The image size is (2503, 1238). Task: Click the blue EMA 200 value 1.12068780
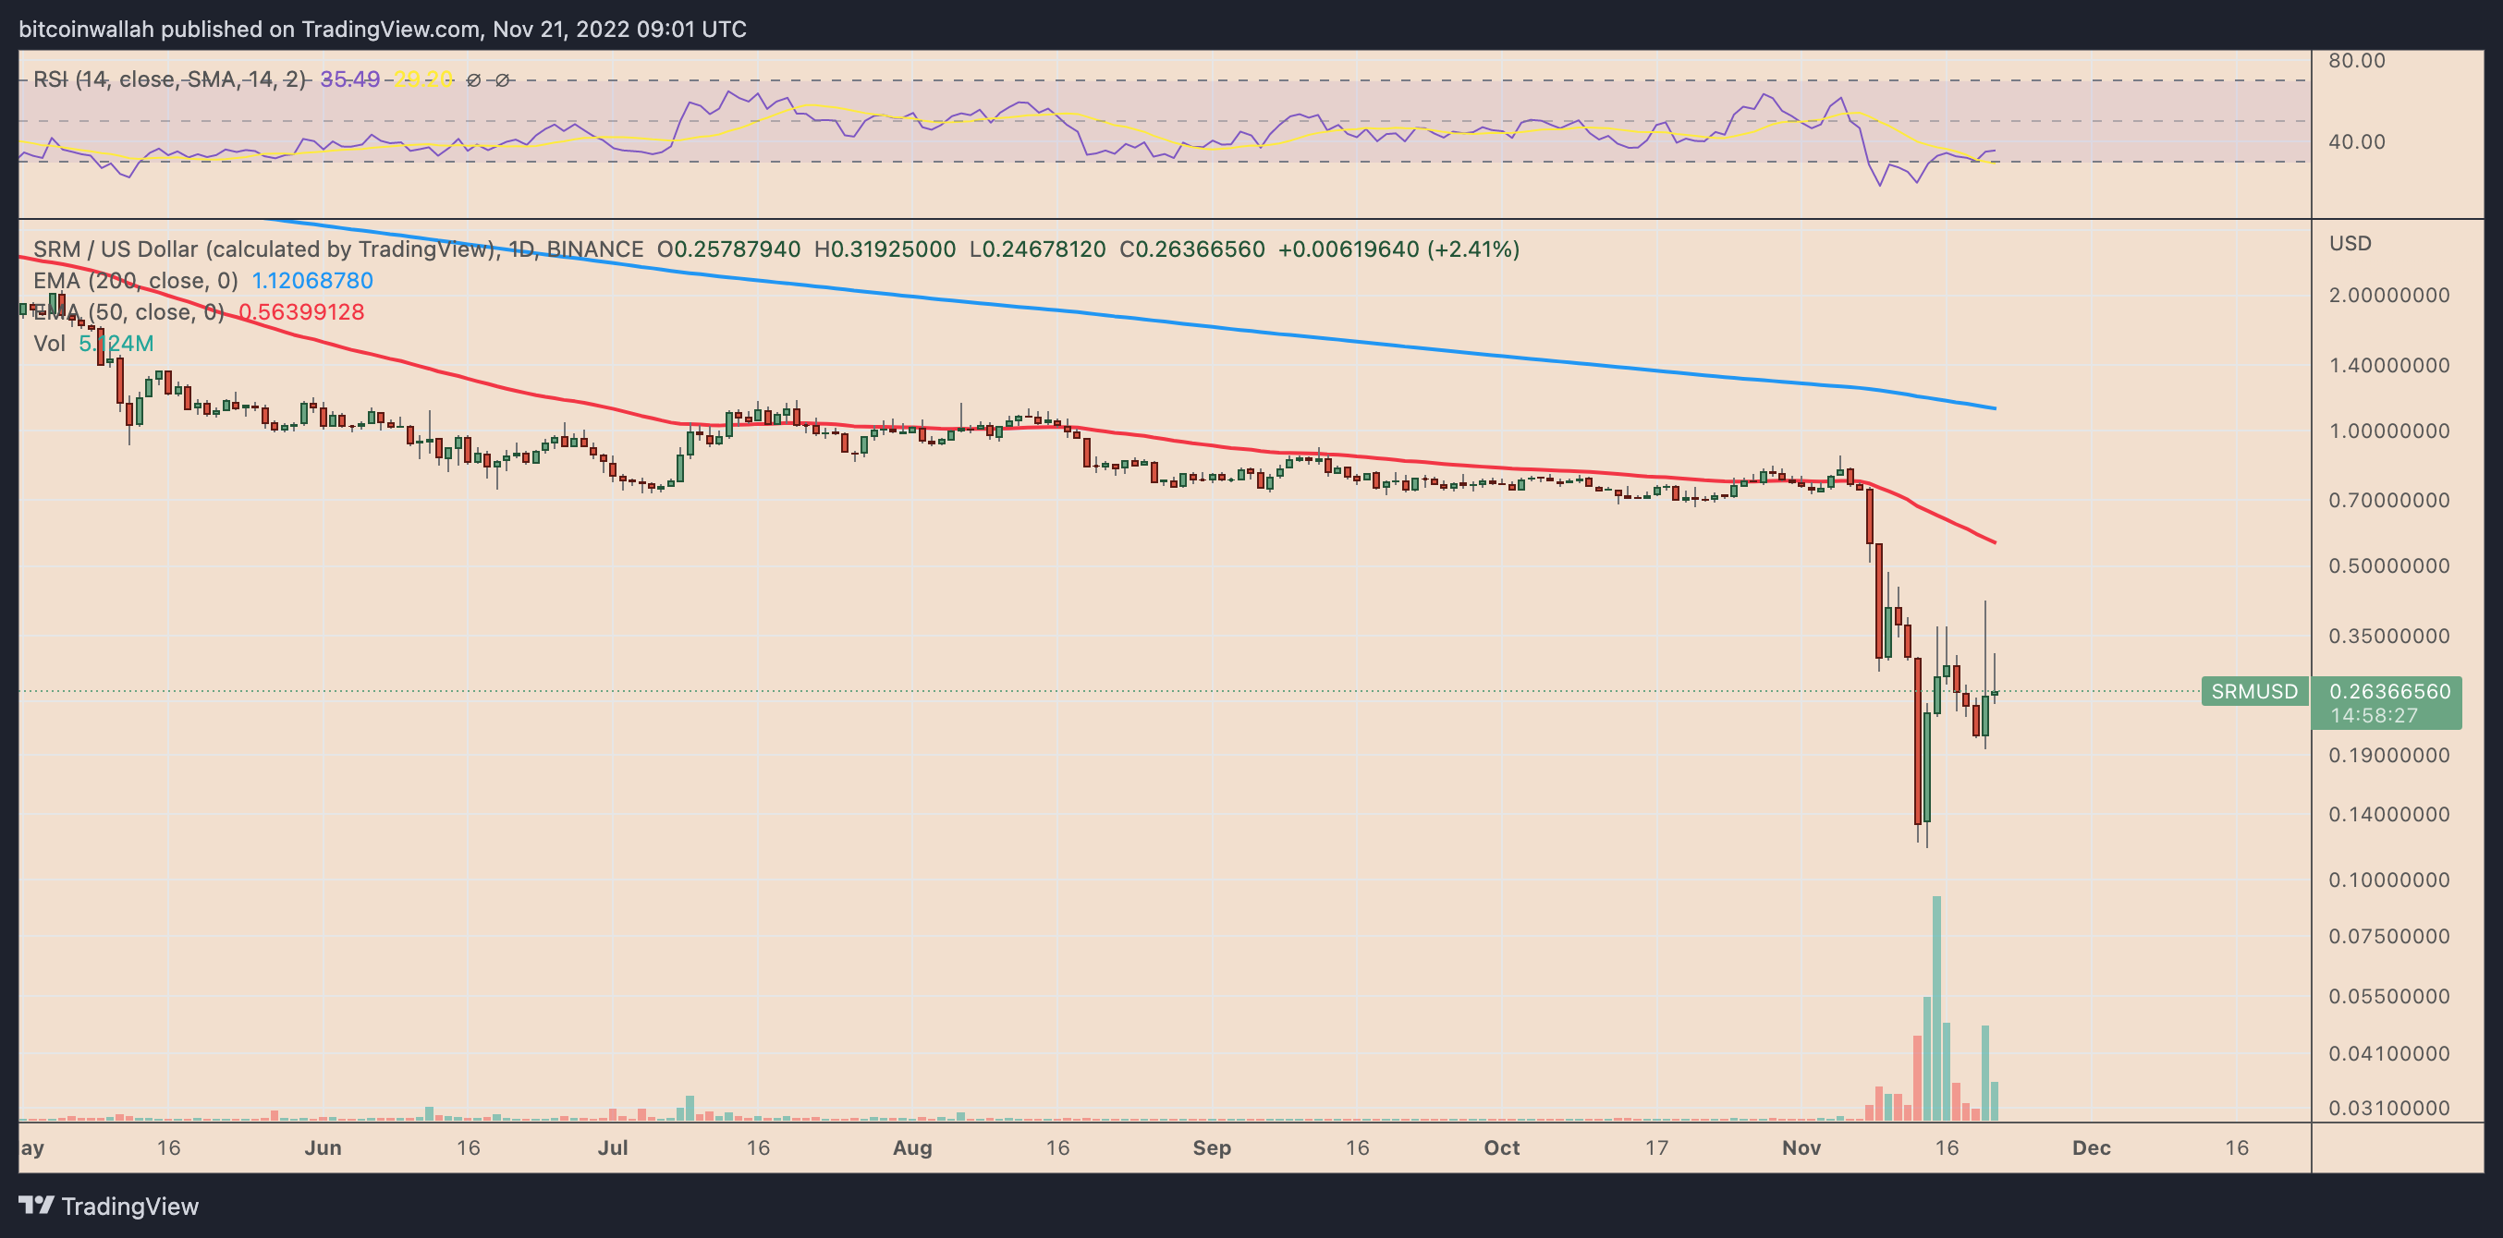coord(311,281)
